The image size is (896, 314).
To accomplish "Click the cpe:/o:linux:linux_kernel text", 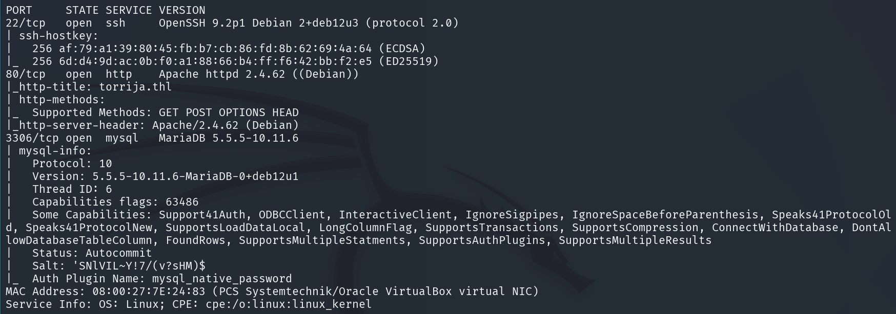I will tap(289, 304).
